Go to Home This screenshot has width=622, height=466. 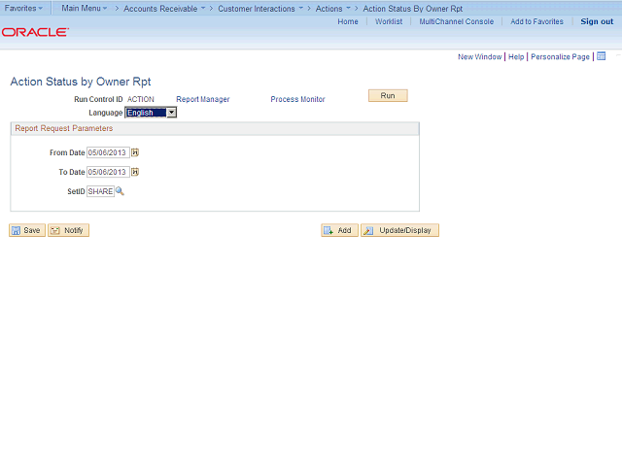click(x=348, y=21)
